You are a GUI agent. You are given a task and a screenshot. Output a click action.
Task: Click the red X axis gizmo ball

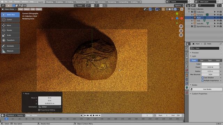coord(182,18)
